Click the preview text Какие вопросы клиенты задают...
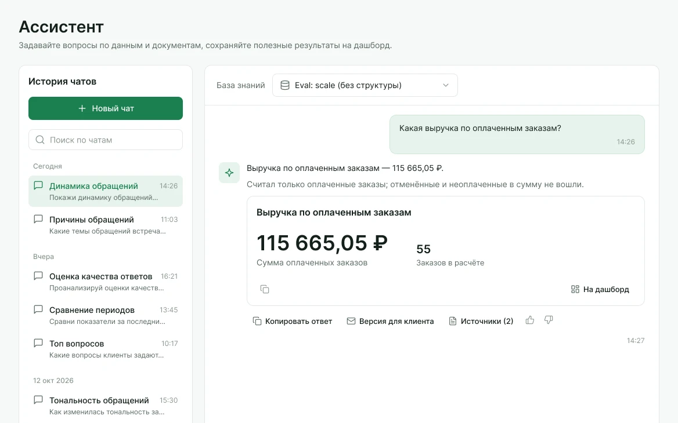678x423 pixels. pyautogui.click(x=106, y=355)
